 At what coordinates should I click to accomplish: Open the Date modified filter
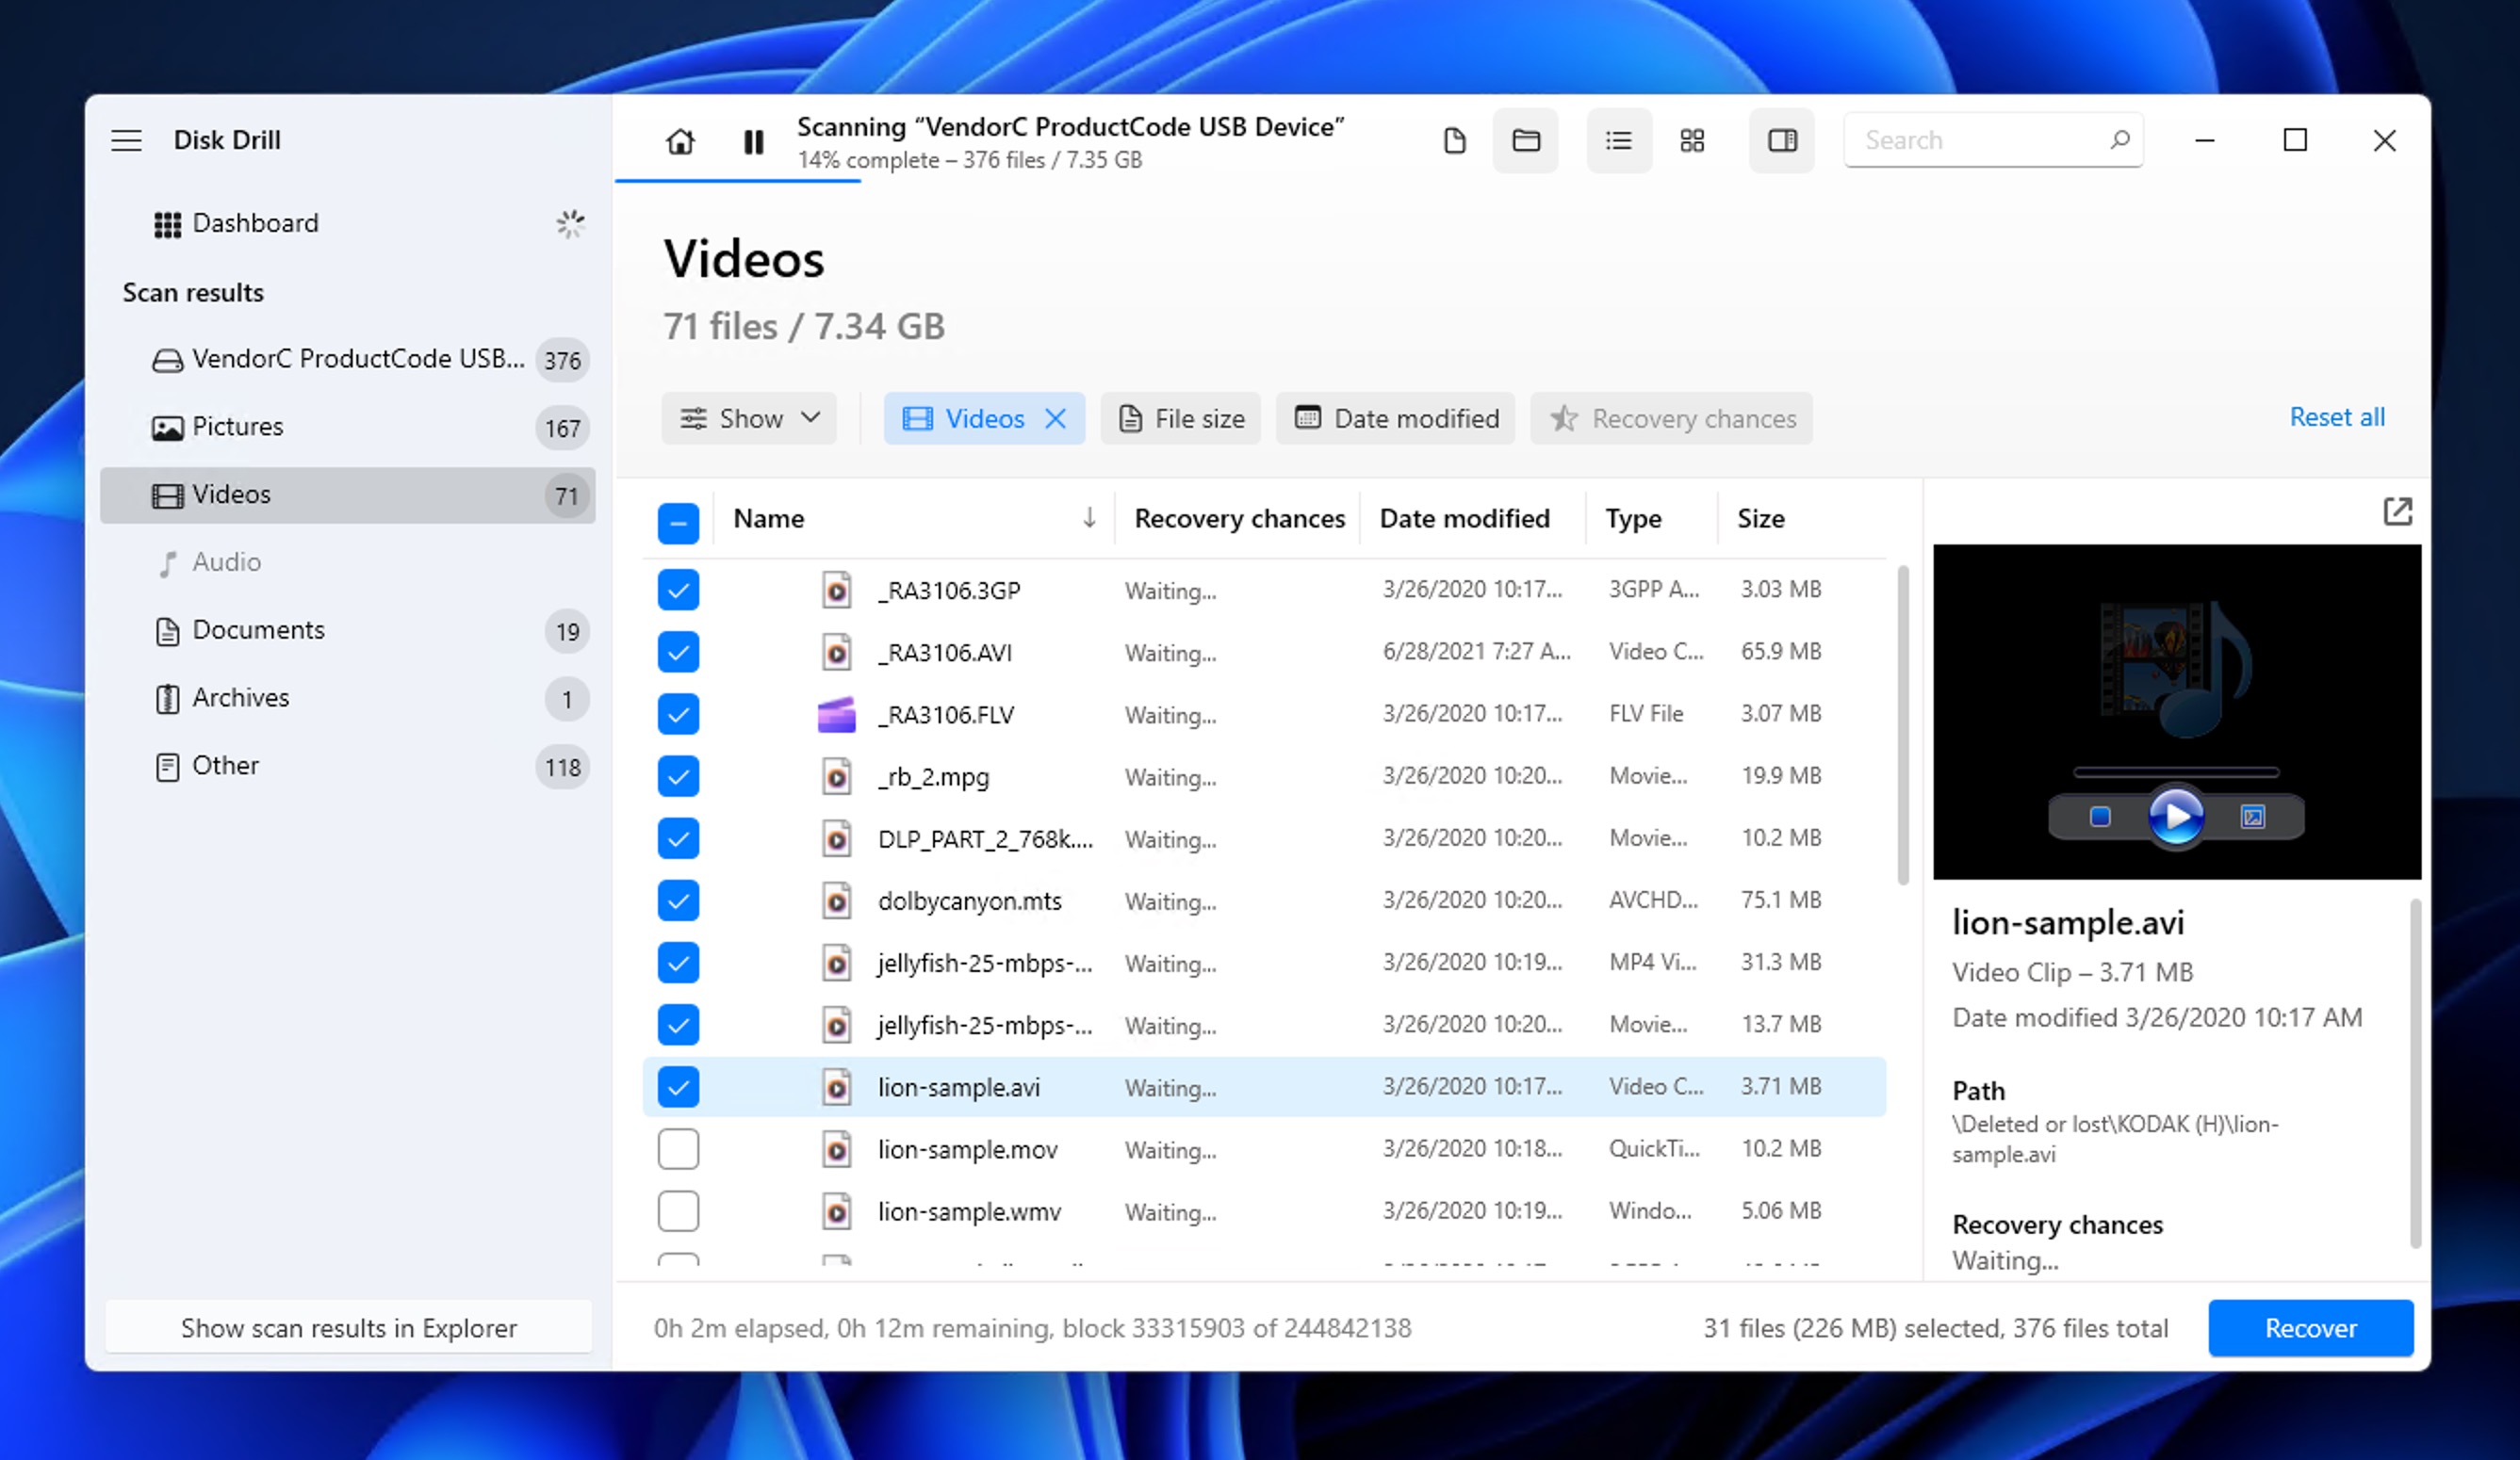1395,417
